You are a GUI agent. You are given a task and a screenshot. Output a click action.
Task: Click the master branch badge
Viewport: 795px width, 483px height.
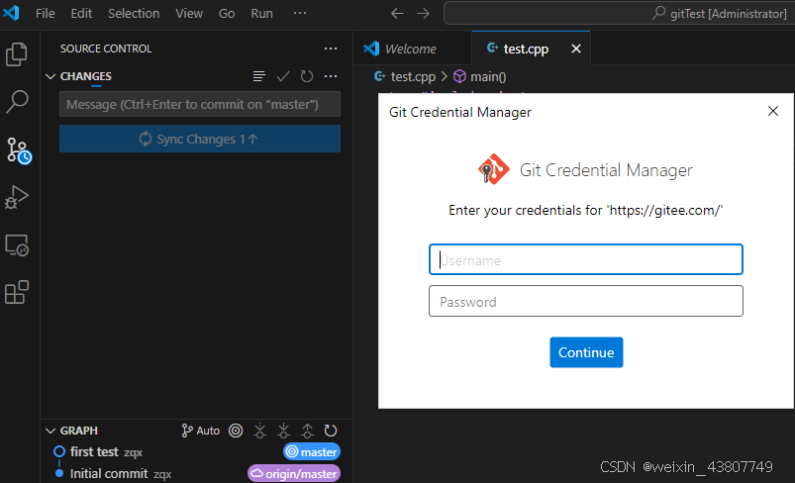pos(312,451)
